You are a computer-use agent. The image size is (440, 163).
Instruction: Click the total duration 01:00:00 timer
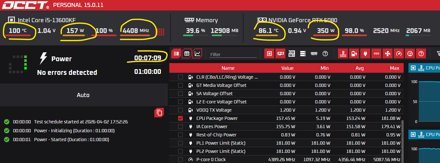(148, 72)
